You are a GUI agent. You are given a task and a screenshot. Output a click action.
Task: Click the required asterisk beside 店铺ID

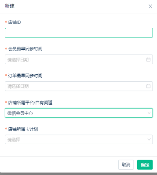coord(6,22)
